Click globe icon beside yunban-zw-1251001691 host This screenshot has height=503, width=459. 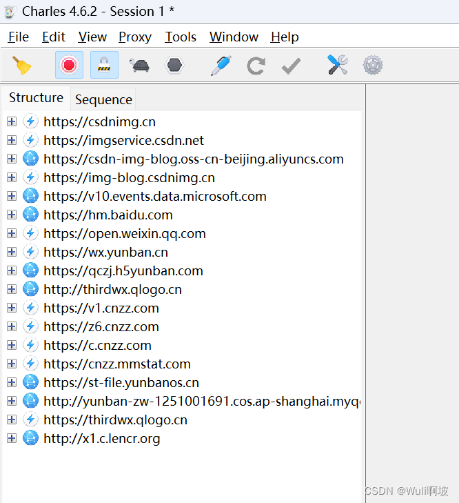point(30,401)
